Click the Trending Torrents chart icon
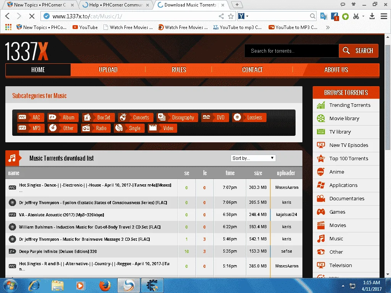This screenshot has width=391, height=293. 321,105
